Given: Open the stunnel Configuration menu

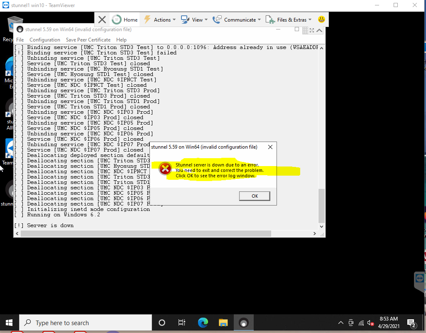Looking at the screenshot, I should [x=45, y=40].
